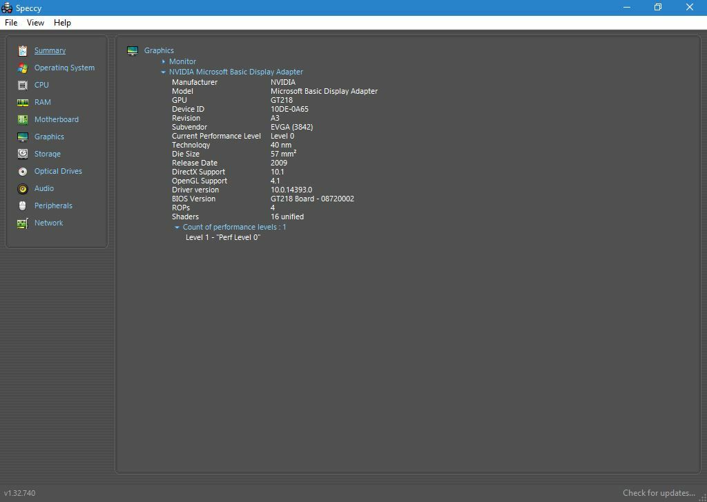
Task: Click the Motherboard icon in sidebar
Action: click(23, 119)
